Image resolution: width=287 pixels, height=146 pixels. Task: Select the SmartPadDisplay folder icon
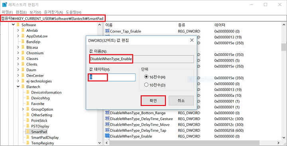point(28,137)
